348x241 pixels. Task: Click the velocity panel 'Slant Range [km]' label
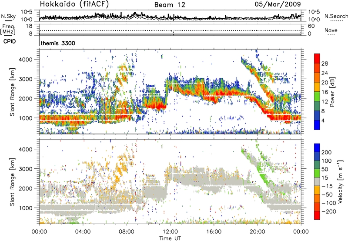(12, 181)
